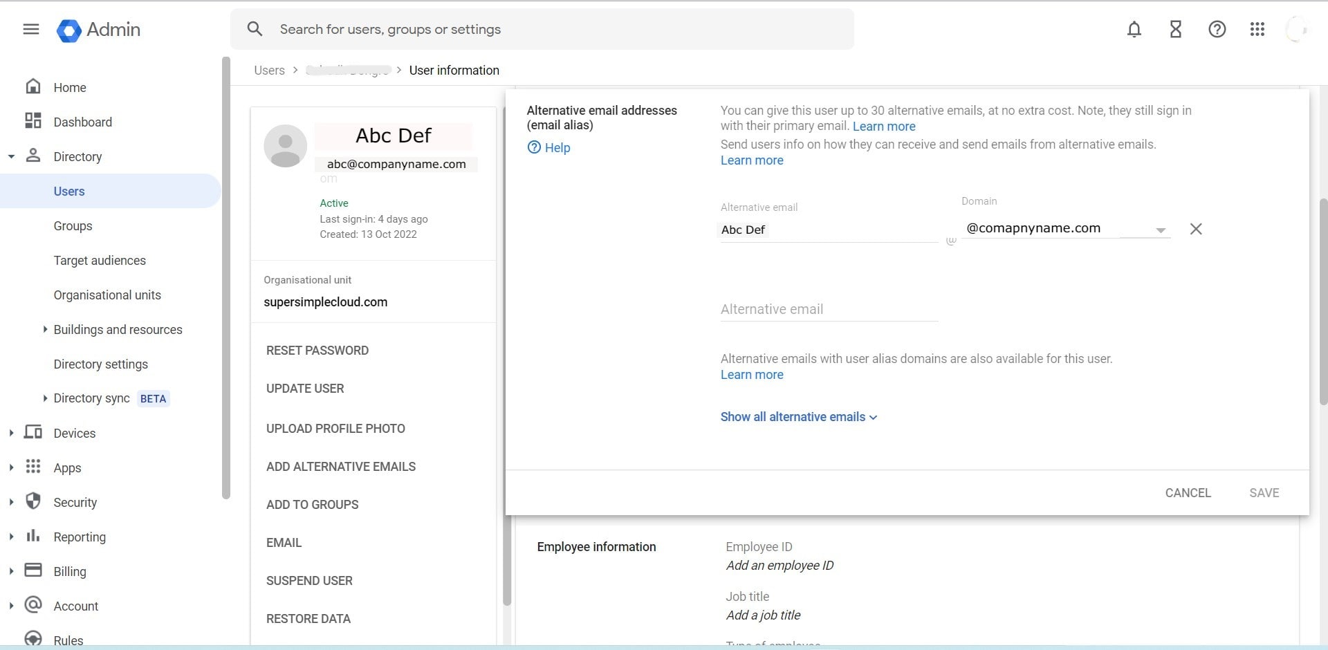Focus the search users, groups or settings box
1328x650 pixels.
542,29
